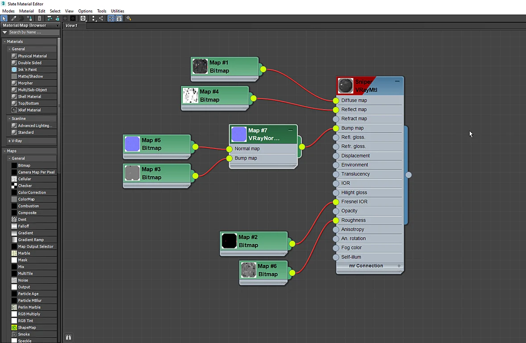Screen dimensions: 526x343
Task: Toggle Parameter Editor panel button
Action: point(119,18)
